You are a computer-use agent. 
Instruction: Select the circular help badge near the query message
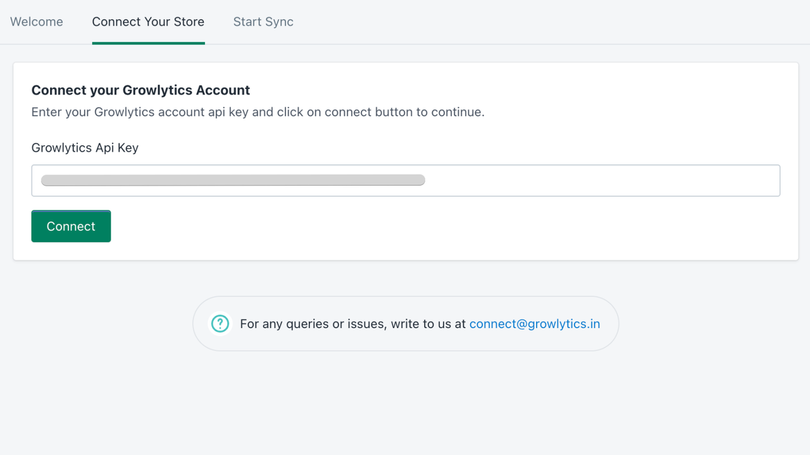[220, 323]
